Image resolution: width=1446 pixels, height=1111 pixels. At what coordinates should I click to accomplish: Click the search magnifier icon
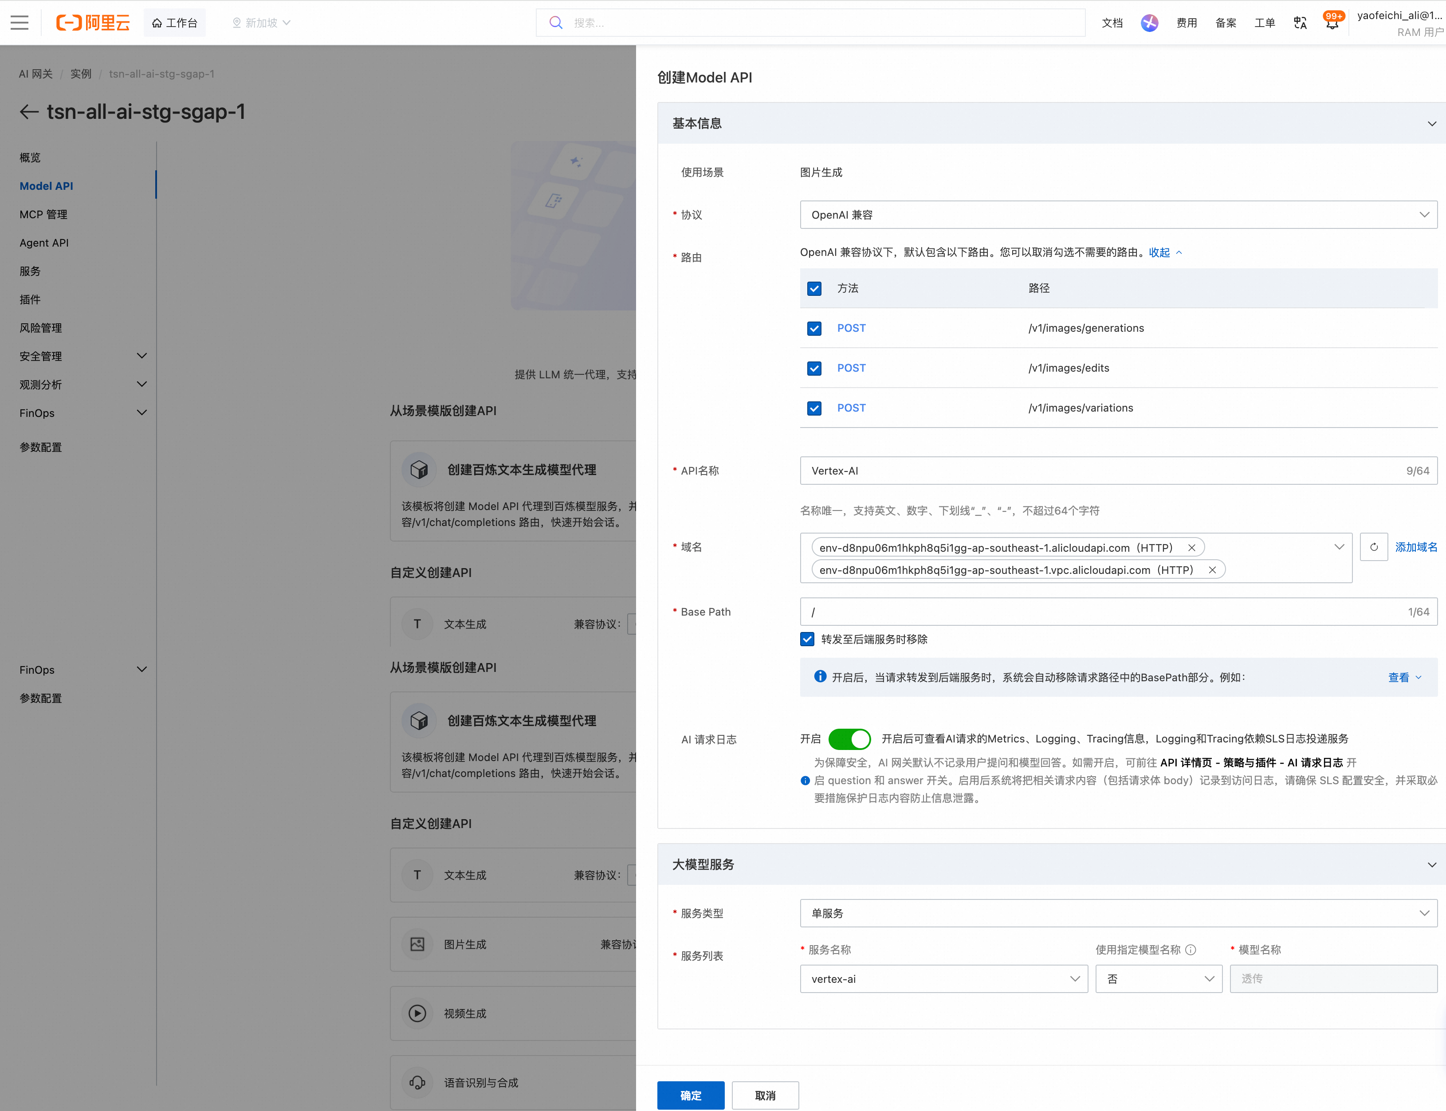(556, 23)
